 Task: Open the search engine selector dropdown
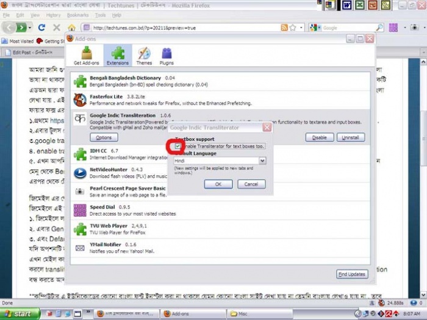pos(314,27)
